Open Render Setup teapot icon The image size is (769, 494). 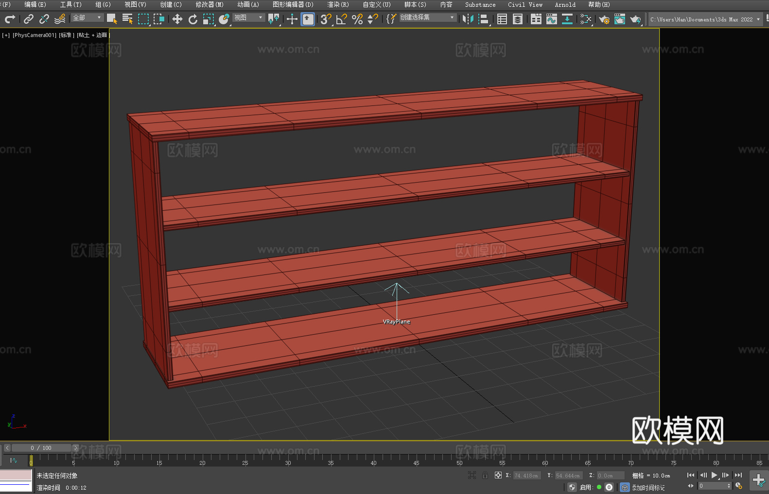pos(604,19)
